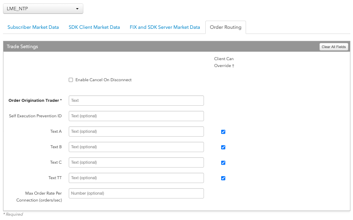353x220 pixels.
Task: Select the Text B input box
Action: [136, 147]
